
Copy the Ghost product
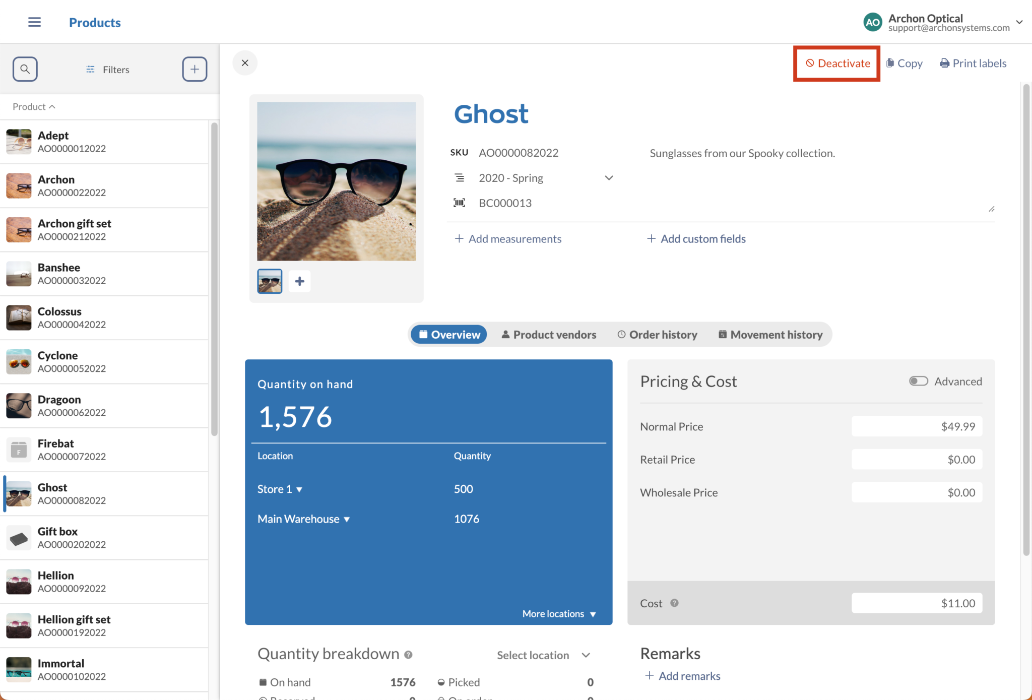pos(904,63)
